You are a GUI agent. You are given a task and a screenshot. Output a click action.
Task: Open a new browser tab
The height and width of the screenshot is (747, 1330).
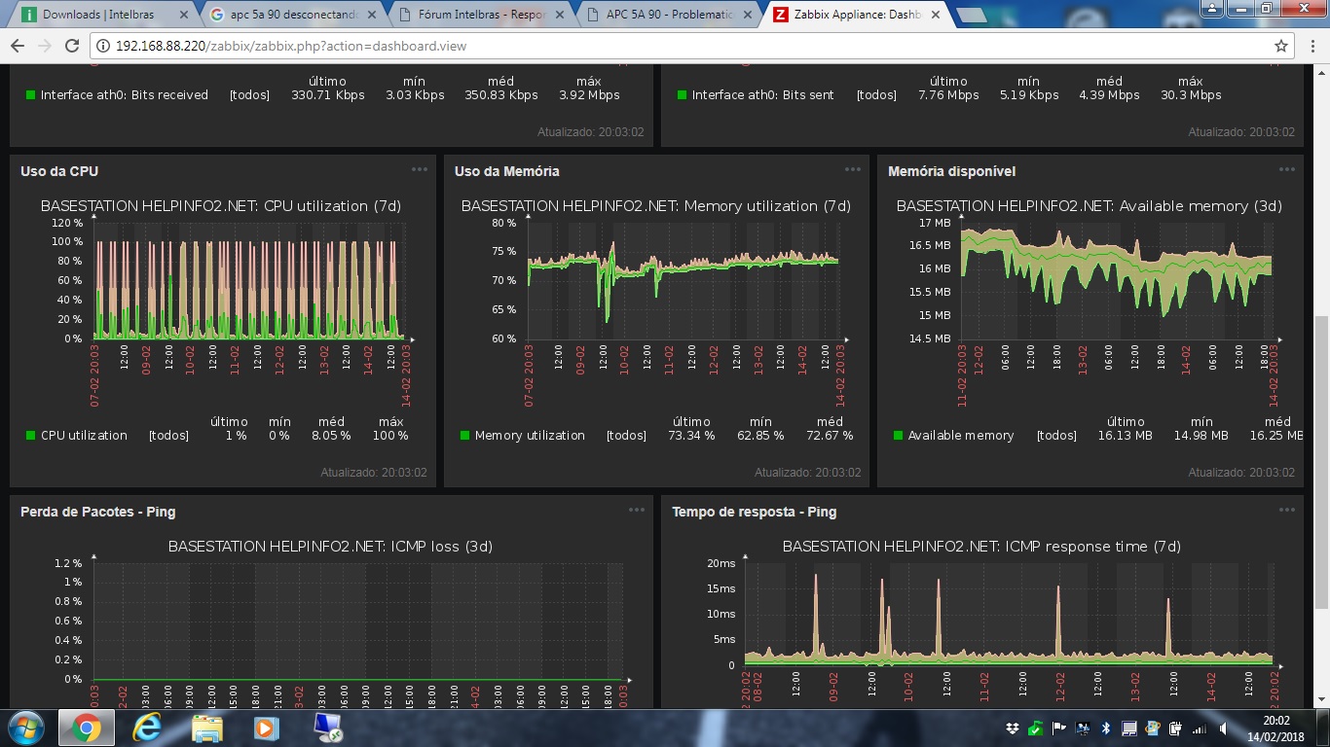pos(973,16)
